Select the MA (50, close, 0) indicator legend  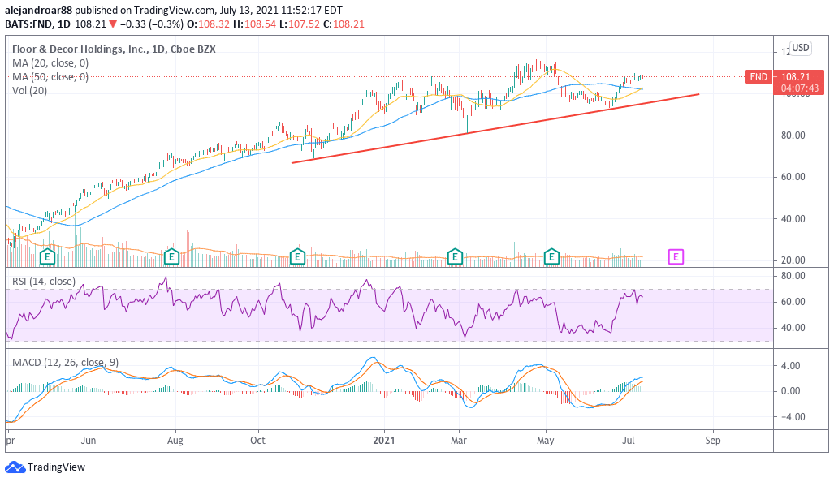[50, 77]
